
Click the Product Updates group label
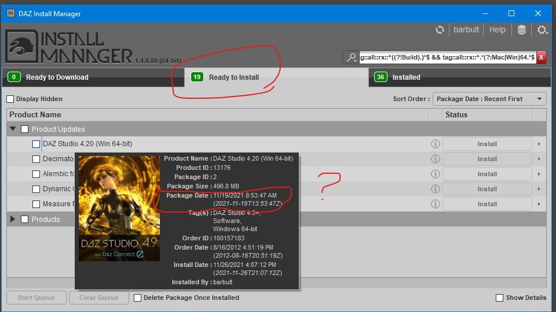click(x=58, y=129)
